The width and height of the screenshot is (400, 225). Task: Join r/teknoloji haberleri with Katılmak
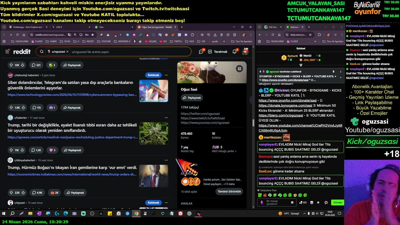153,75
